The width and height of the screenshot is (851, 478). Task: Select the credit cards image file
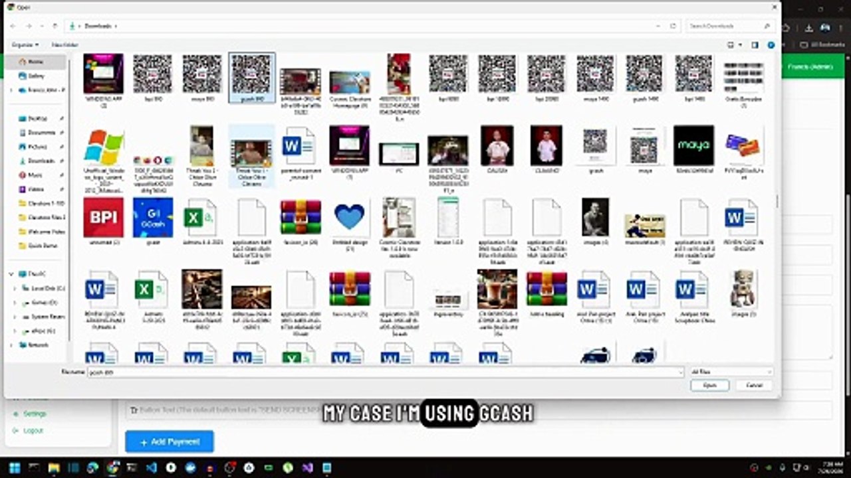(743, 153)
